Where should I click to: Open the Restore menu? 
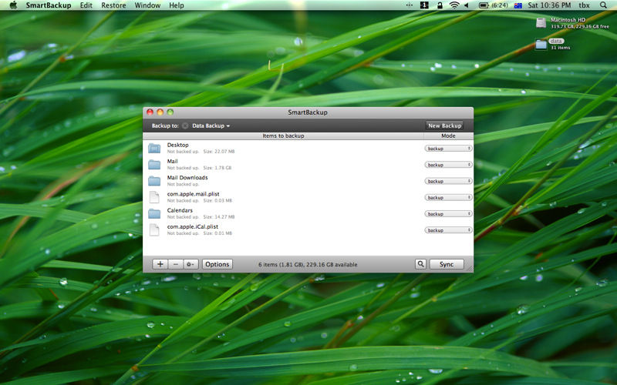pos(113,5)
